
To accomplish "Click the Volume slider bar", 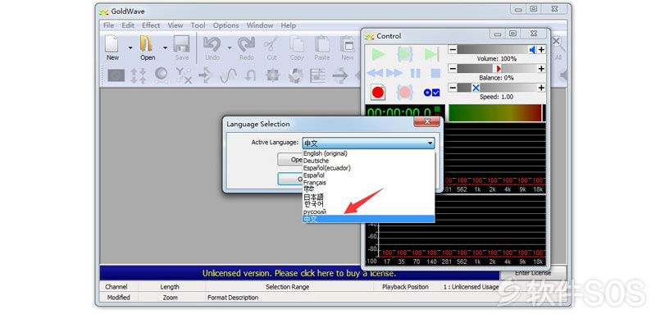I will [497, 50].
